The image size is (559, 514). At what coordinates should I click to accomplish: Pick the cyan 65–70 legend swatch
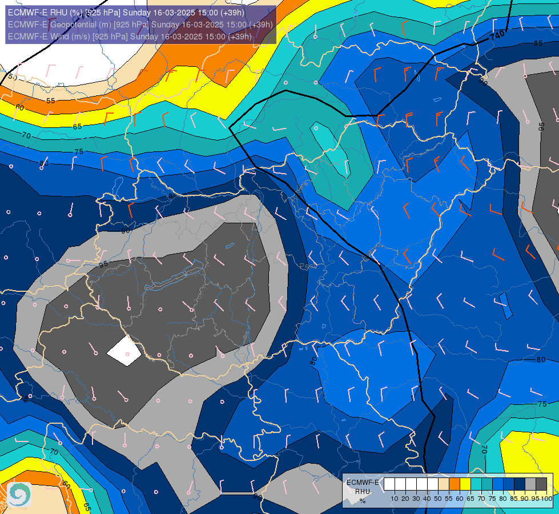pos(476,484)
